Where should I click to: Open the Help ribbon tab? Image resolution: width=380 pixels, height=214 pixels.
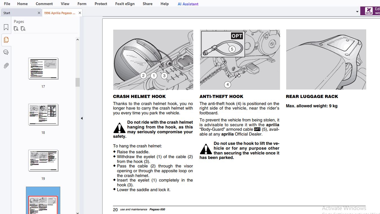point(165,4)
